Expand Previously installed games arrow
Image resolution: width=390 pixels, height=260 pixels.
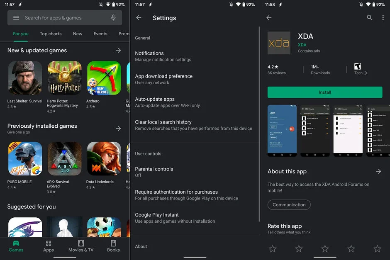pos(118,129)
